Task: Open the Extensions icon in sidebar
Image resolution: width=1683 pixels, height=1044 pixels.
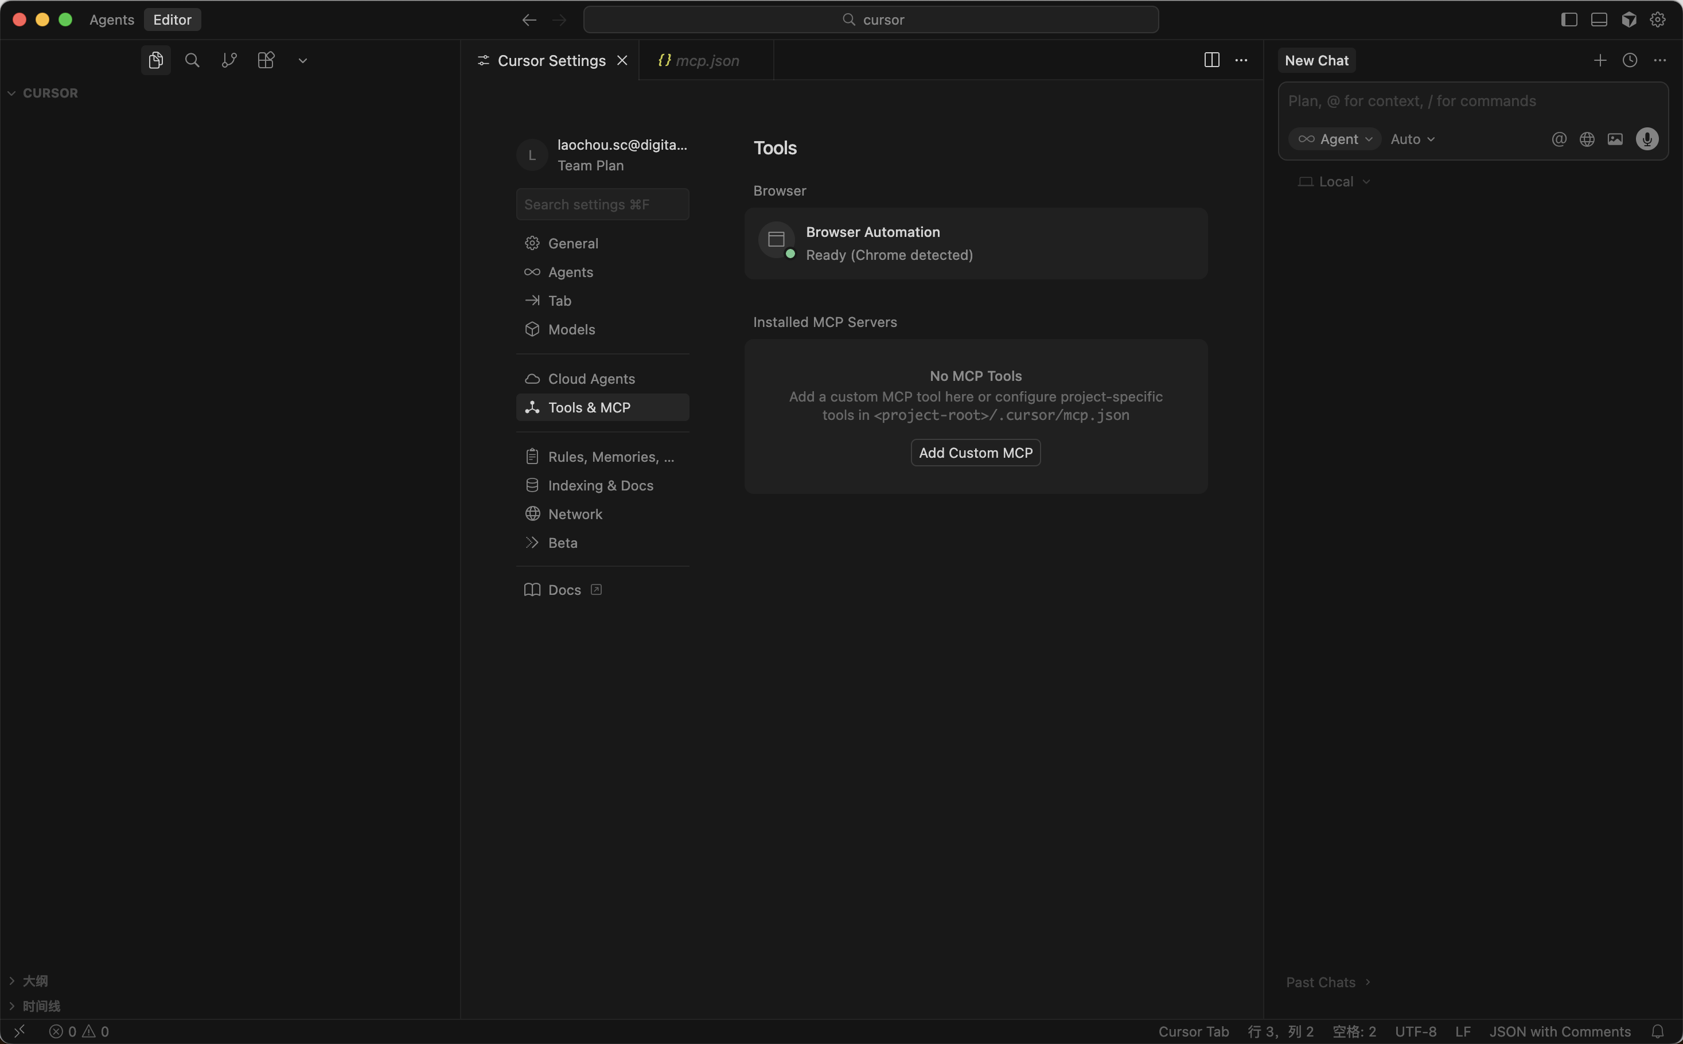Action: pos(266,60)
